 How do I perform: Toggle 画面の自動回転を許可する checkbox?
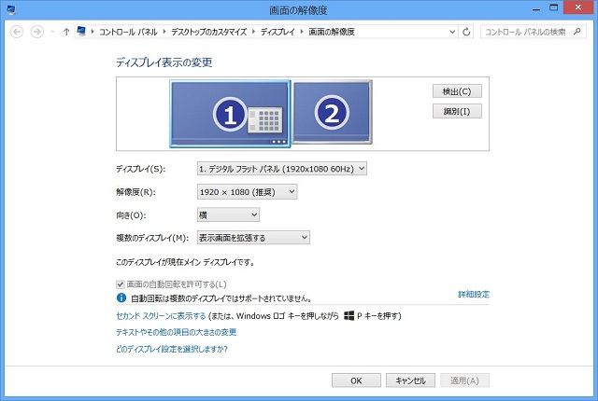click(x=121, y=284)
